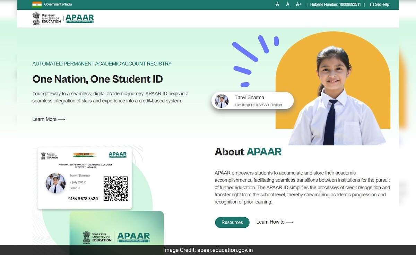
Task: Click the Ministry of Education emblem in the header
Action: 36,18
